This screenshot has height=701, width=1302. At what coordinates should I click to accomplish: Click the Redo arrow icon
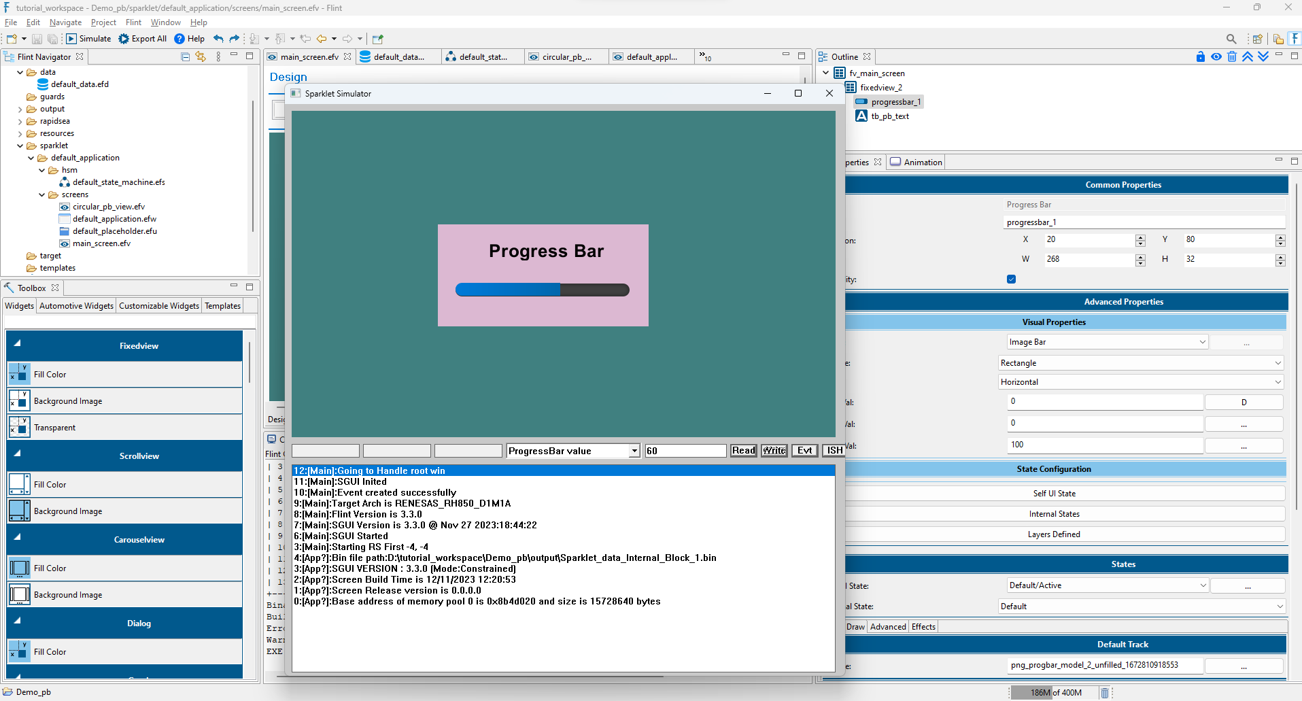coord(234,39)
